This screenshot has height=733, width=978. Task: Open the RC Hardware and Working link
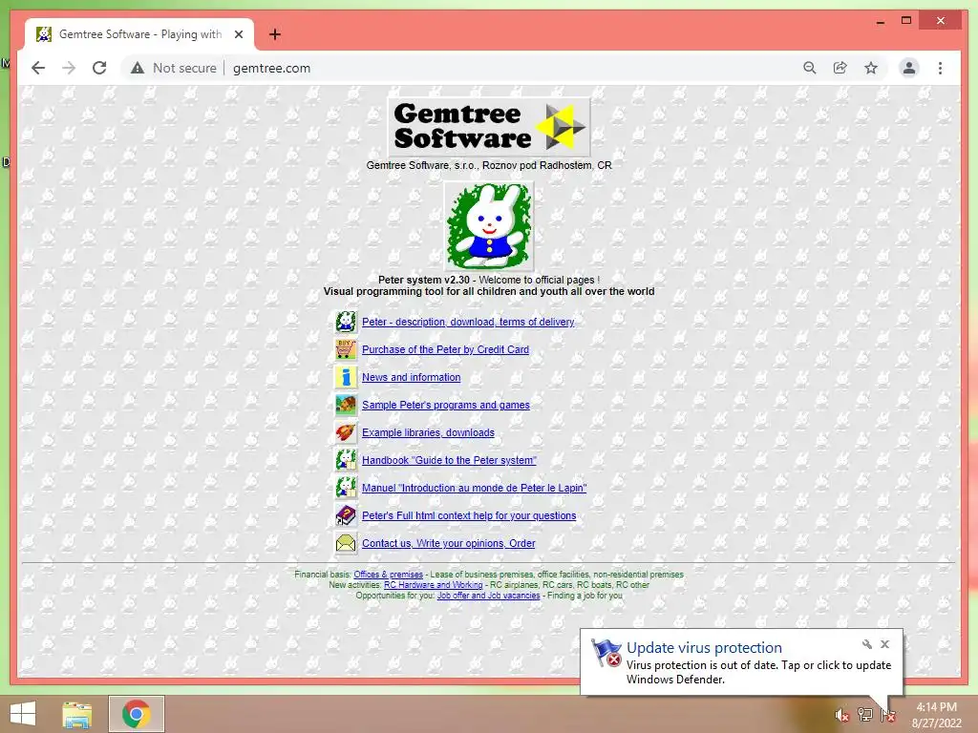click(433, 585)
